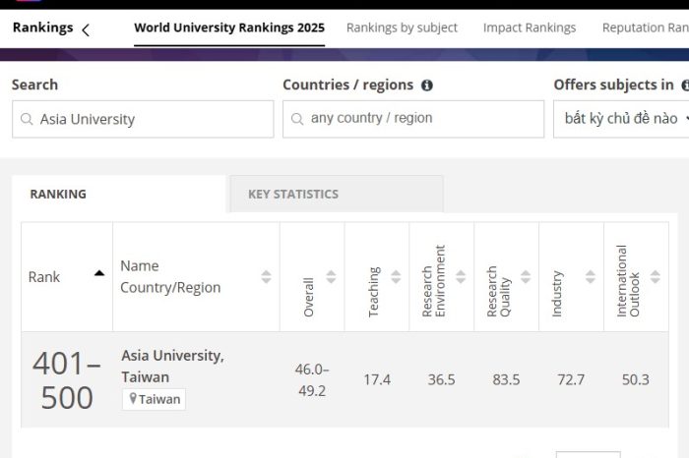Select International Outlook score 50.3
Screen dimensions: 689x458
click(636, 379)
